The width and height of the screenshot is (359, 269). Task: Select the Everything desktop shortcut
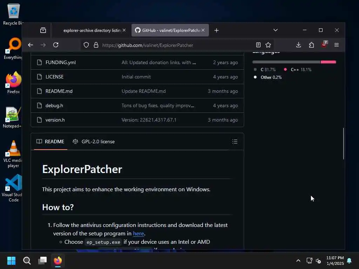coord(13,48)
